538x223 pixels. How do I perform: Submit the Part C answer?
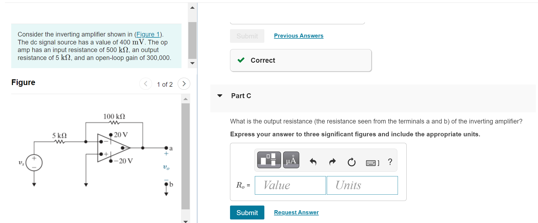point(247,213)
